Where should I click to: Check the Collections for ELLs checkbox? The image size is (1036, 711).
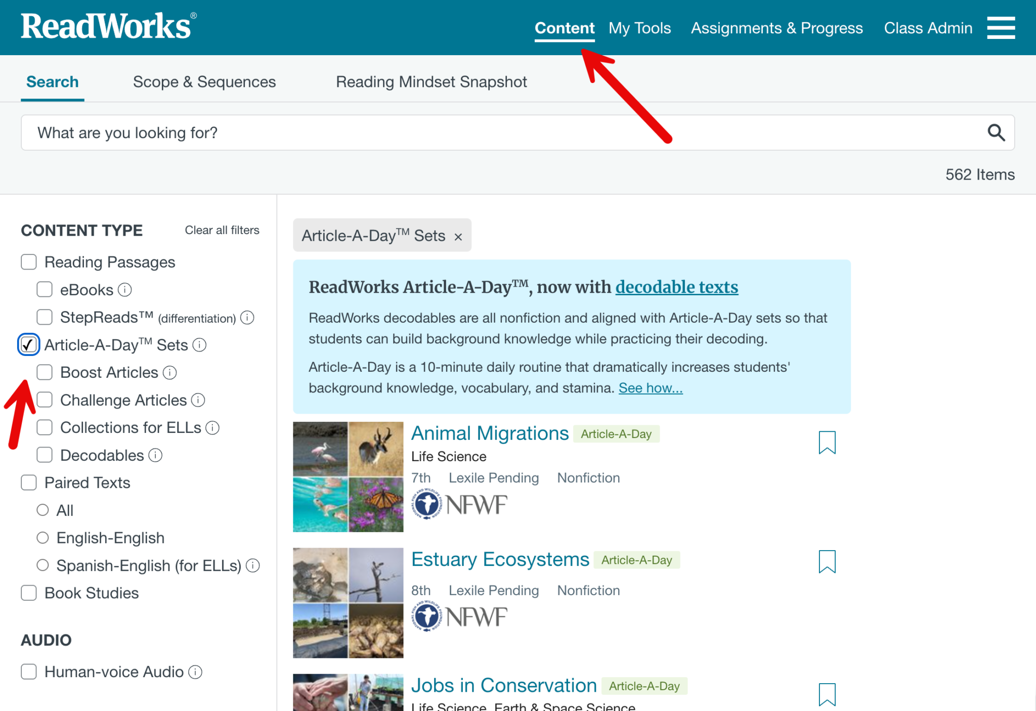pos(45,427)
